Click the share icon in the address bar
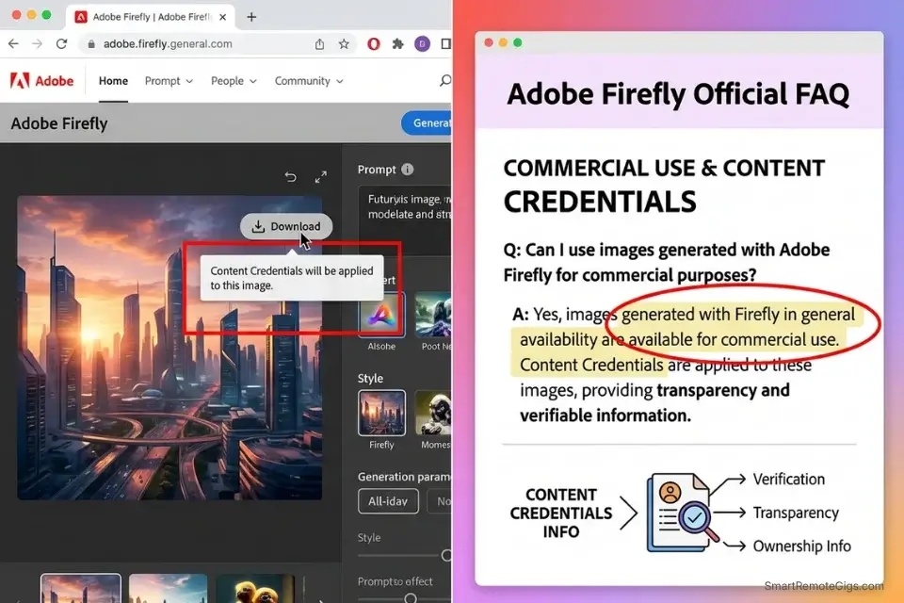This screenshot has width=904, height=603. tap(319, 44)
